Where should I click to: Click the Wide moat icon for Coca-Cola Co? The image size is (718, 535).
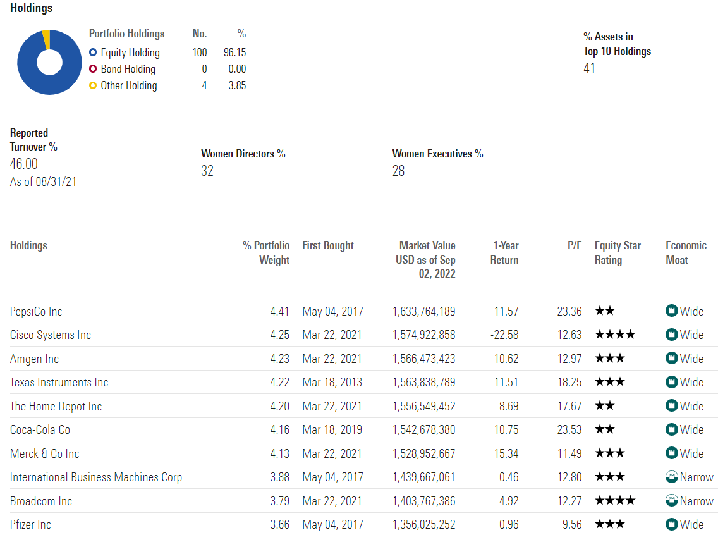(x=671, y=429)
